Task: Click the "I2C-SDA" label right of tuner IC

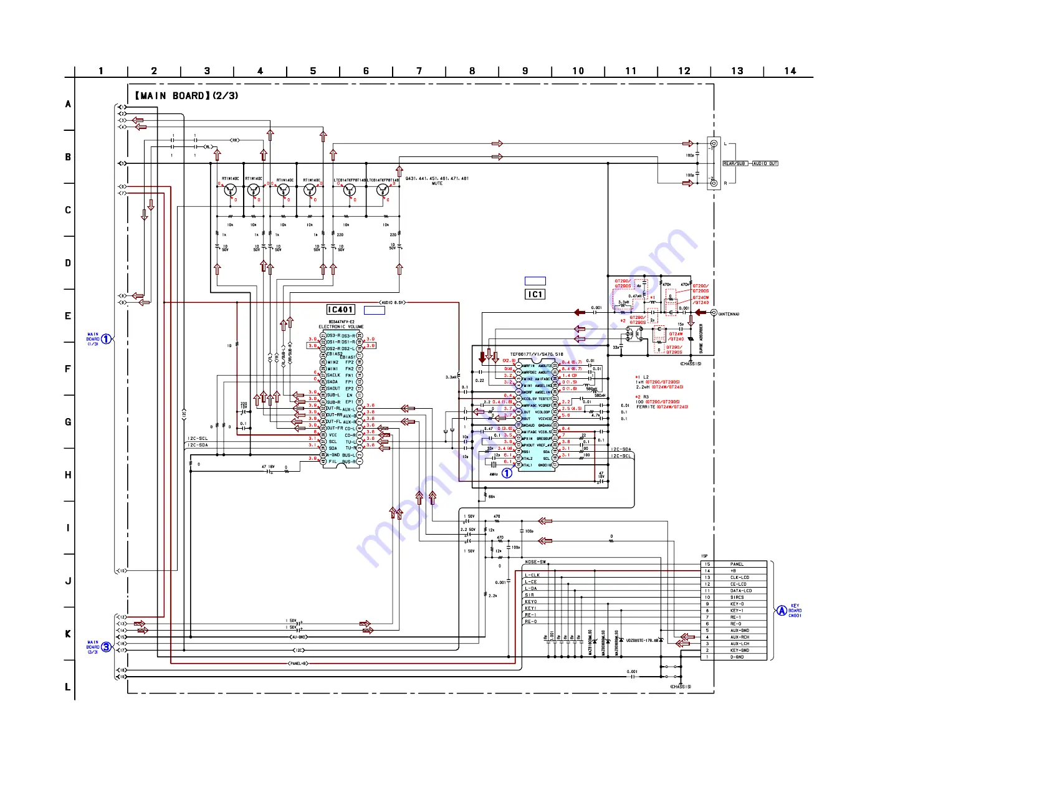Action: click(621, 449)
